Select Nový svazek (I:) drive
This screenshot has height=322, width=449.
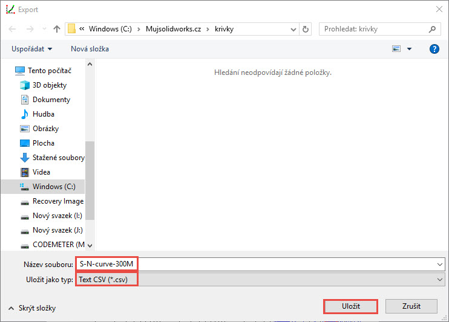tap(57, 216)
